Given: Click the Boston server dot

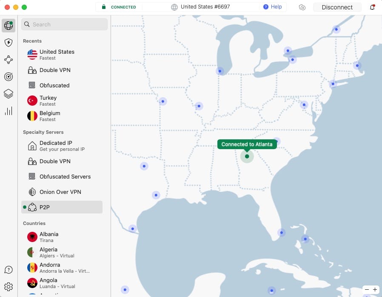Looking at the screenshot, I should pyautogui.click(x=357, y=65).
